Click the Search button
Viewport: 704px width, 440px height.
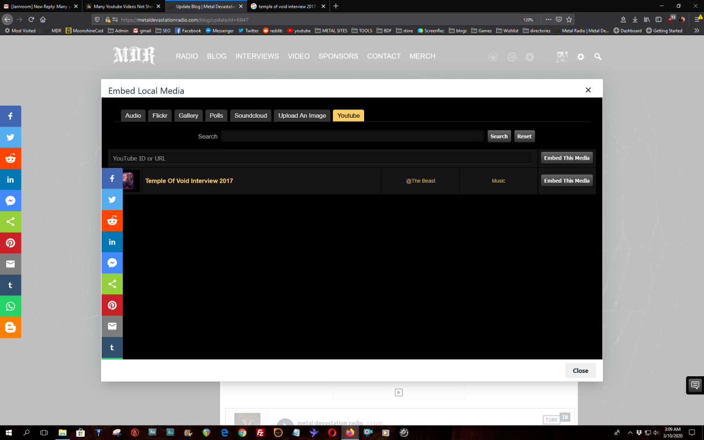499,136
